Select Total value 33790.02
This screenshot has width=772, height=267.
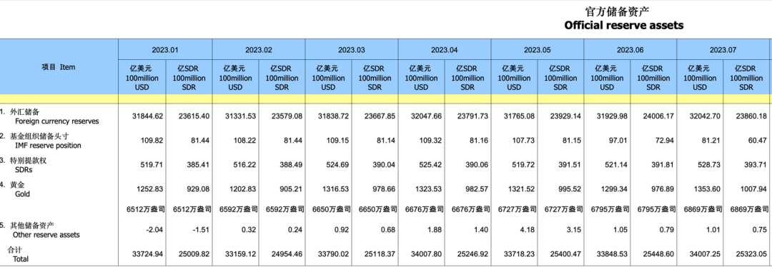[x=334, y=254]
